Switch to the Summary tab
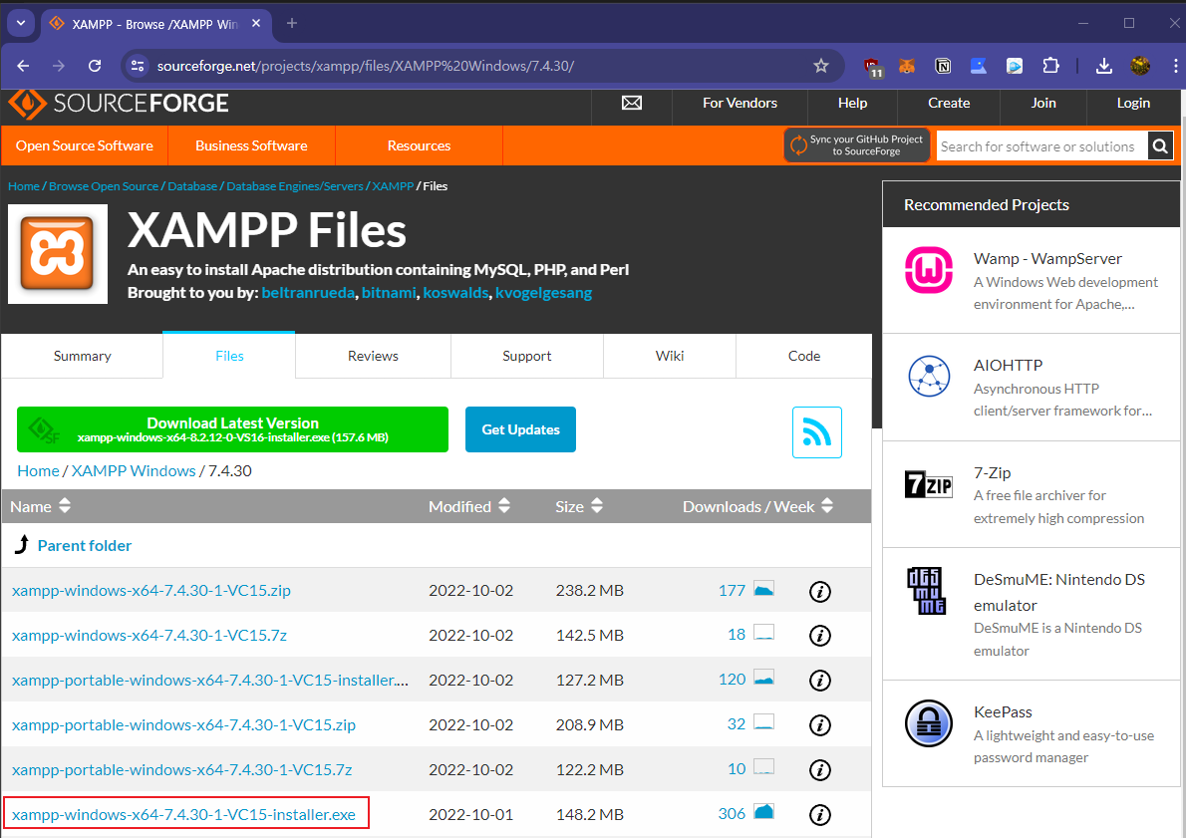The height and width of the screenshot is (838, 1186). click(83, 356)
